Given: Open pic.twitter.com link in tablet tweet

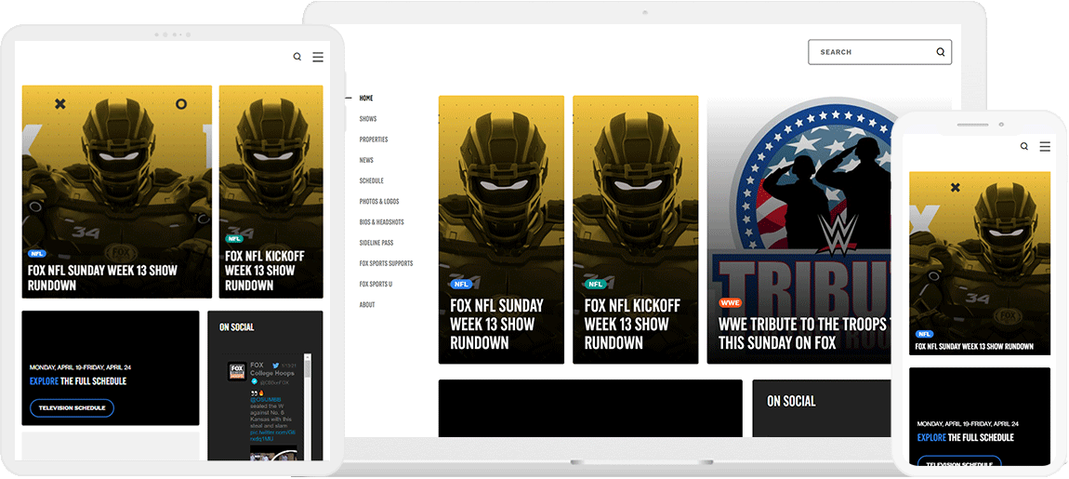Looking at the screenshot, I should click(x=272, y=435).
